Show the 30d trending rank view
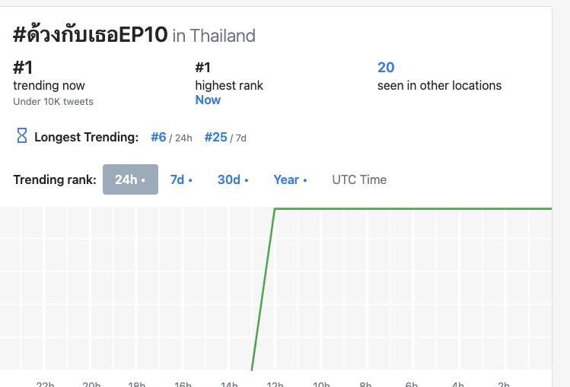Image resolution: width=570 pixels, height=387 pixels. 233,179
